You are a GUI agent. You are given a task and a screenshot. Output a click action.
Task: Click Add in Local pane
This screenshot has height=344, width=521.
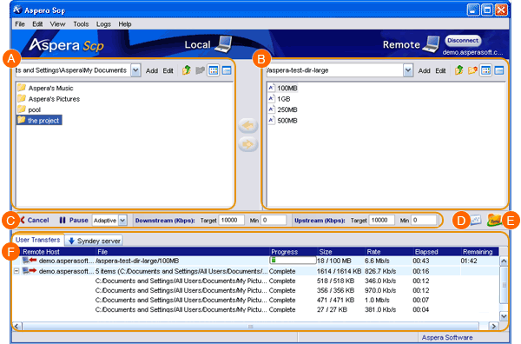pos(151,70)
